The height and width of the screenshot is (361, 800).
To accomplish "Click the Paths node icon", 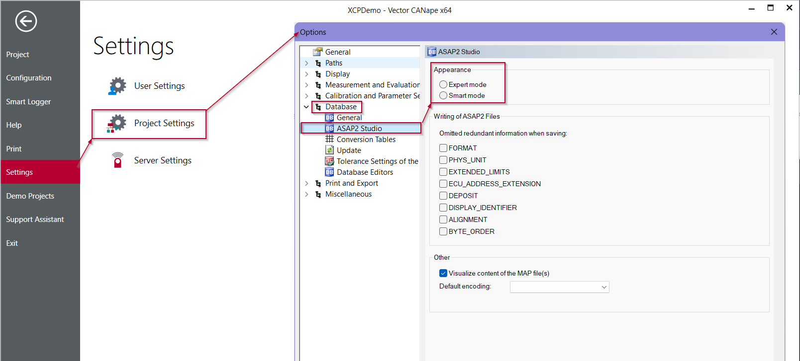I will (x=318, y=63).
